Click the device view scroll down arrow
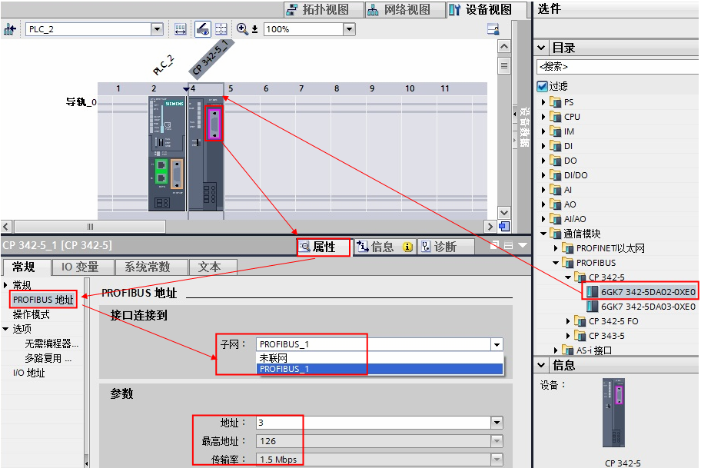The width and height of the screenshot is (701, 468). [504, 213]
